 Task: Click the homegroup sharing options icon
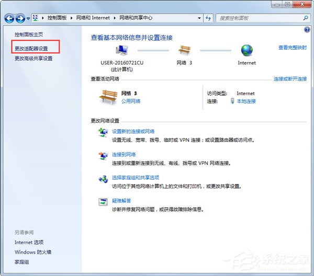coord(103,179)
